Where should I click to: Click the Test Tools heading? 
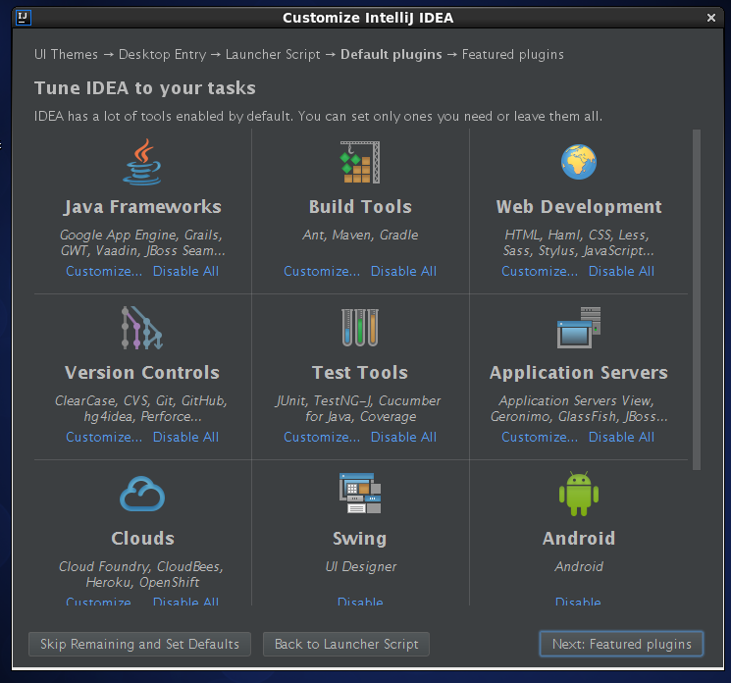pos(360,373)
